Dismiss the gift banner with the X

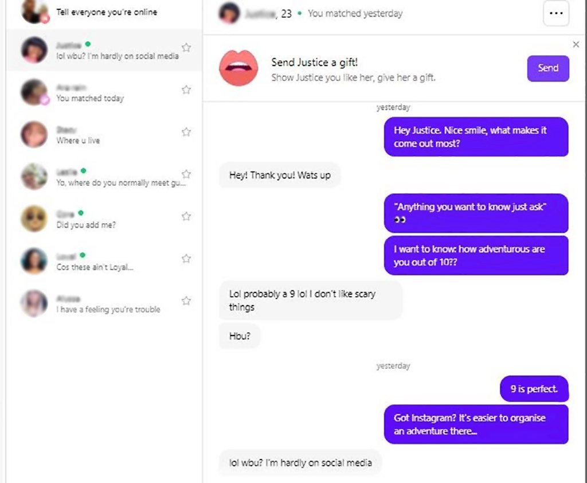coord(576,44)
